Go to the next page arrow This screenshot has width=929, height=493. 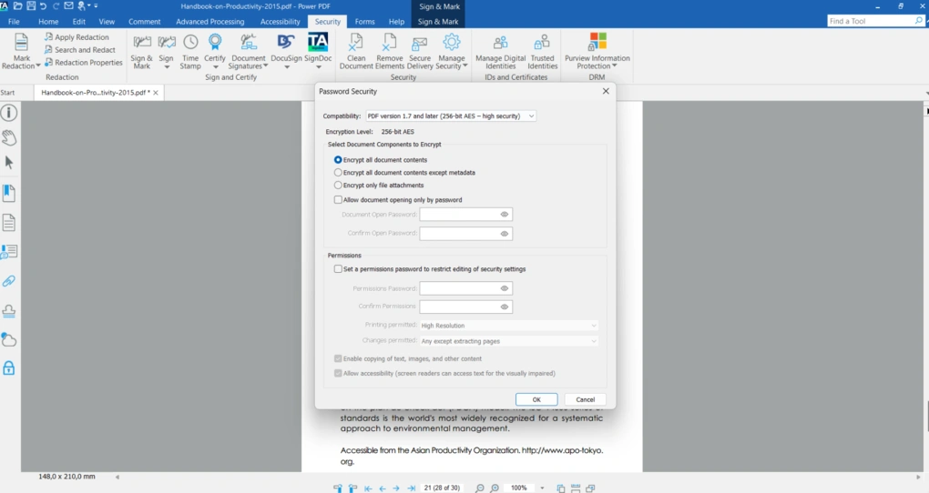[396, 488]
